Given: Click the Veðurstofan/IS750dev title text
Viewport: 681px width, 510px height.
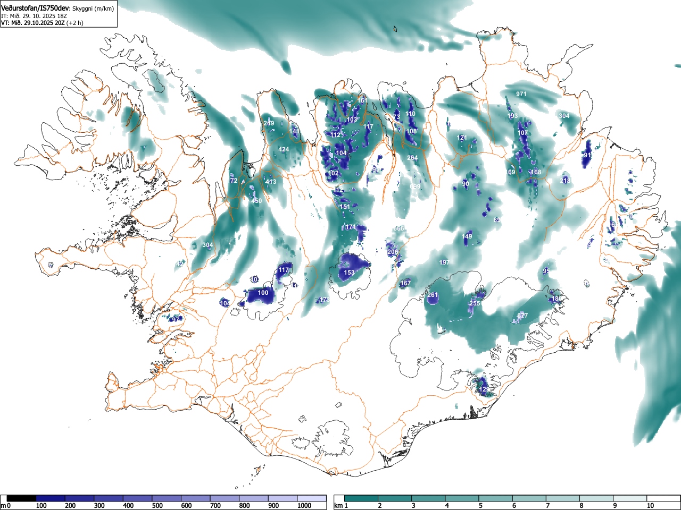Looking at the screenshot, I should point(35,8).
